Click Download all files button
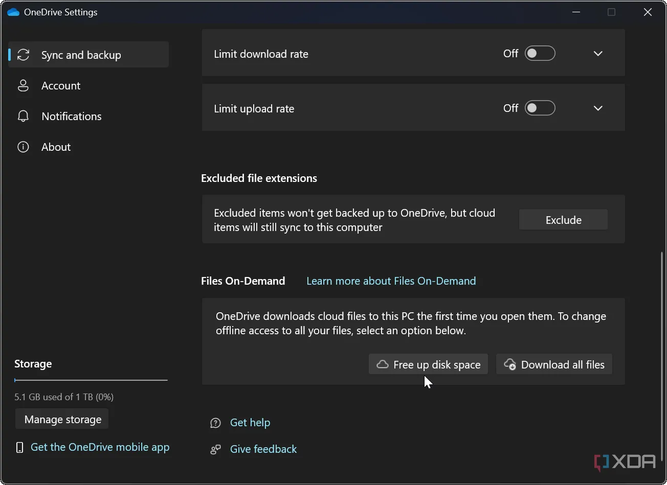 point(554,364)
